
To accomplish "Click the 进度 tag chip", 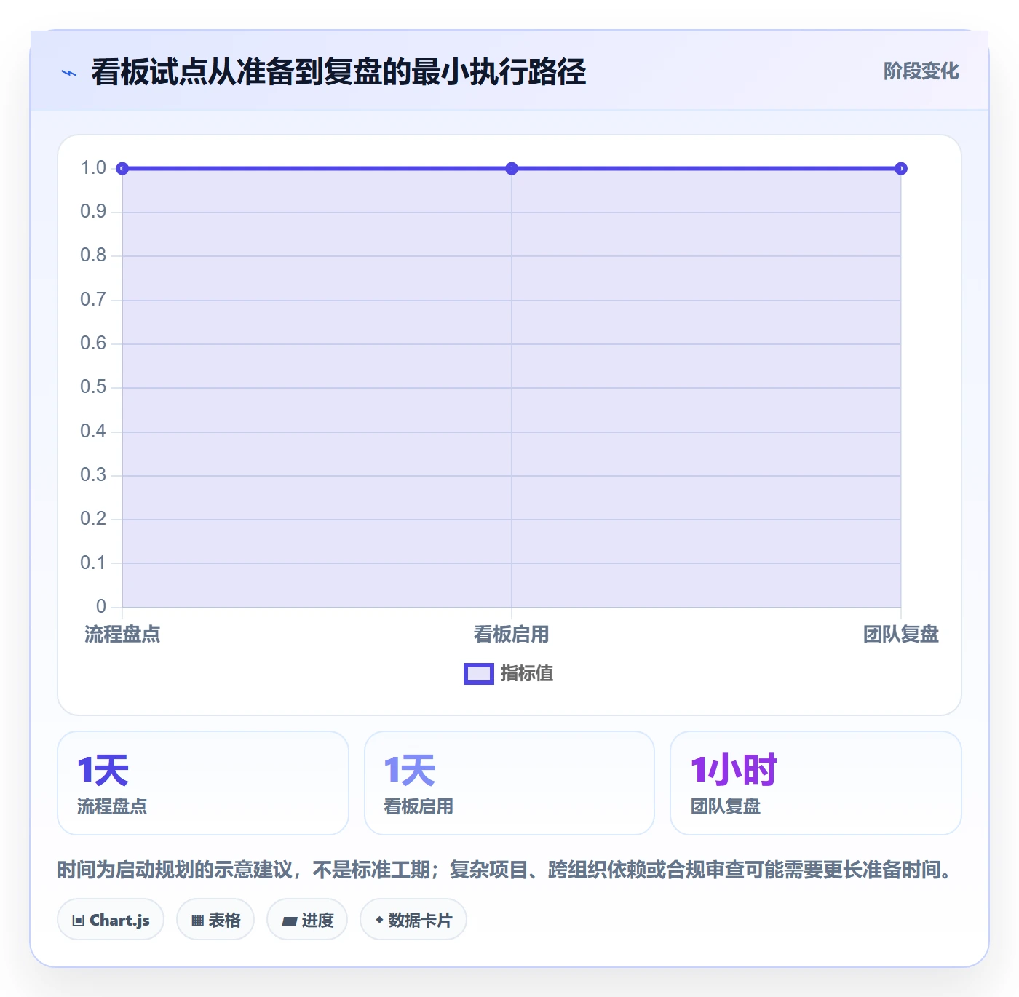I will (307, 920).
